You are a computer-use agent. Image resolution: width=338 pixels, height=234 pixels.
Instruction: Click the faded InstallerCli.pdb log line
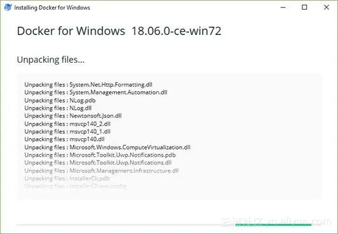tap(67, 178)
